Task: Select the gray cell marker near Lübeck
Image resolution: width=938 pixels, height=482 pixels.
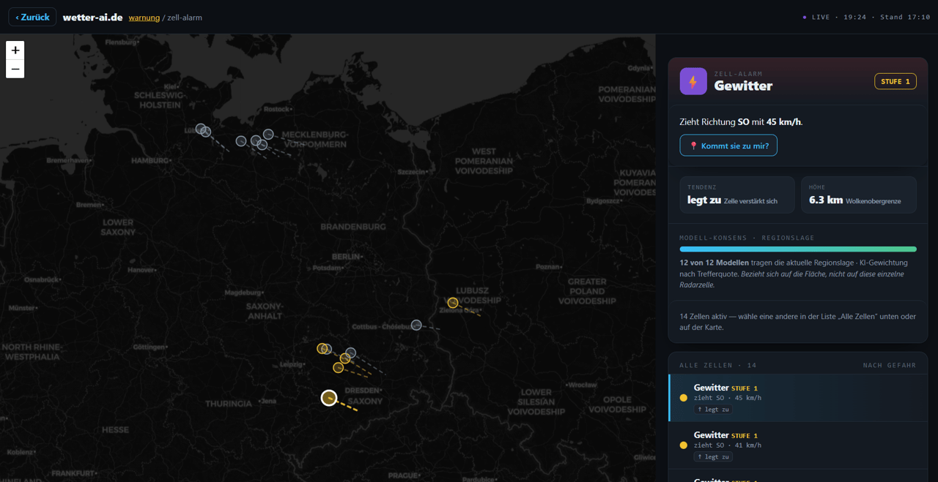Action: click(x=201, y=129)
